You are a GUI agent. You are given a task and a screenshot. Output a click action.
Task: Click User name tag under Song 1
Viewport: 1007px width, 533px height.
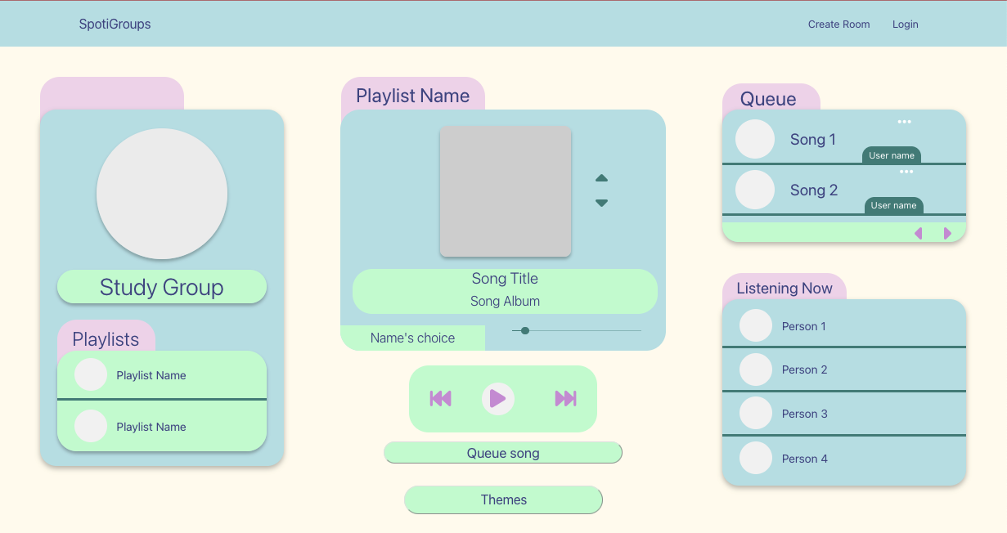click(x=892, y=155)
